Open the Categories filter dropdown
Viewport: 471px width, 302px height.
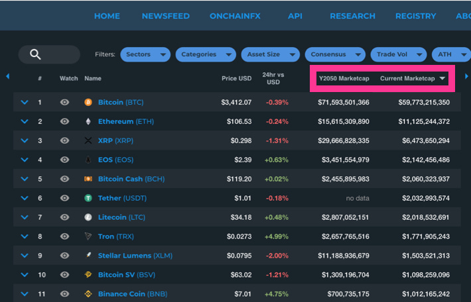pos(206,54)
